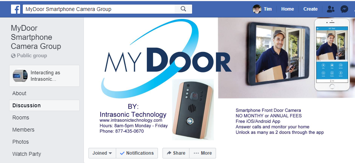The height and width of the screenshot is (163, 355).
Task: Toggle the Notifications button with checkmark
Action: coord(137,153)
